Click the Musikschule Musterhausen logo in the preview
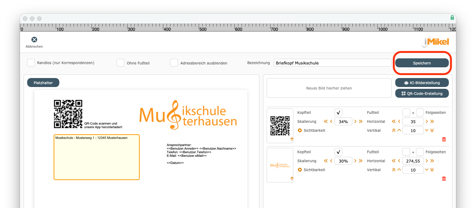476x208 pixels. (x=188, y=115)
